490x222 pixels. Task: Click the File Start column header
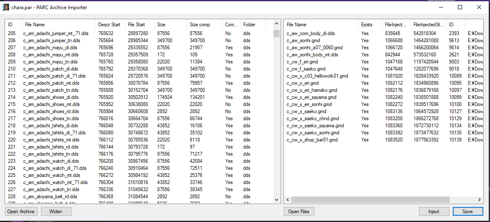point(140,24)
